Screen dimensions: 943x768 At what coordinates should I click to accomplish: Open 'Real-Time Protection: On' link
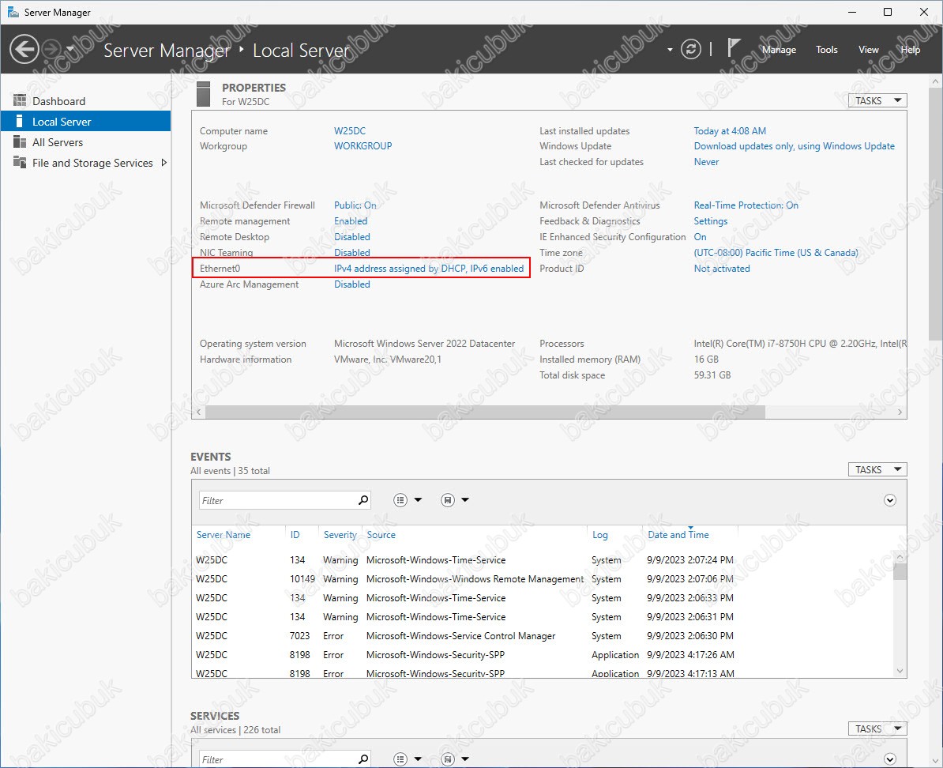[x=746, y=205]
